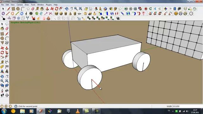Select the Pan hand tool in top toolbar
Viewport: 203px width, 114px height.
[x=71, y=9]
